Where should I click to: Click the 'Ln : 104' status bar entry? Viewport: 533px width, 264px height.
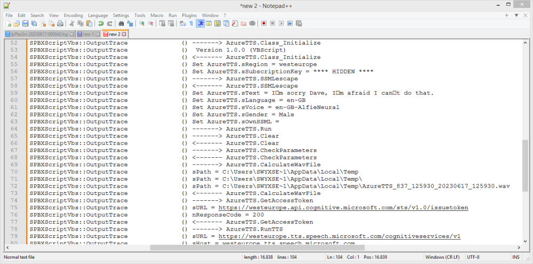335,257
